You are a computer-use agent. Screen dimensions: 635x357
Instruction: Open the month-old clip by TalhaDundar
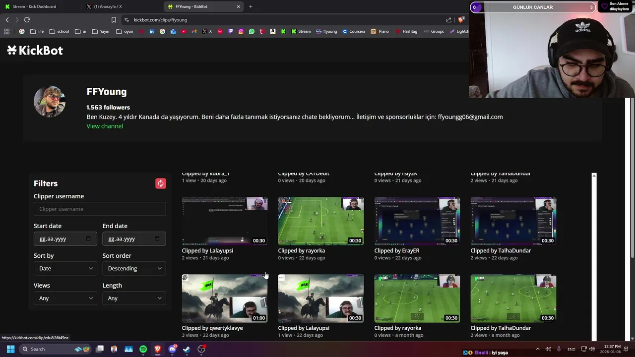point(513,298)
